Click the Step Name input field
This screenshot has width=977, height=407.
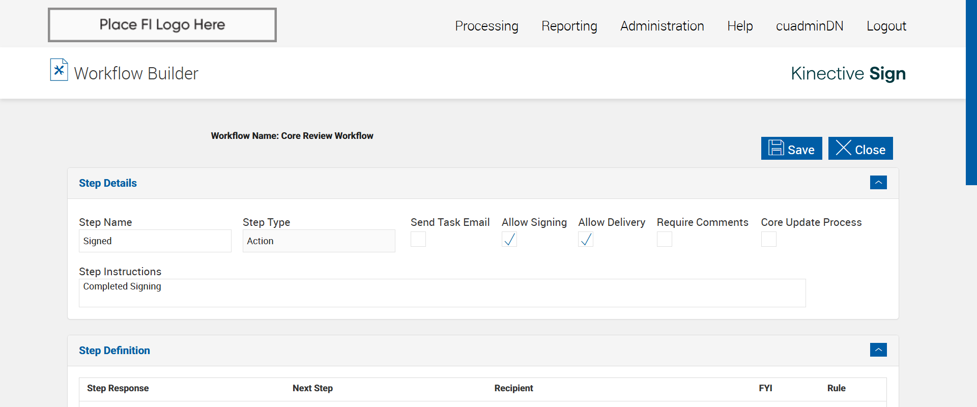[155, 241]
